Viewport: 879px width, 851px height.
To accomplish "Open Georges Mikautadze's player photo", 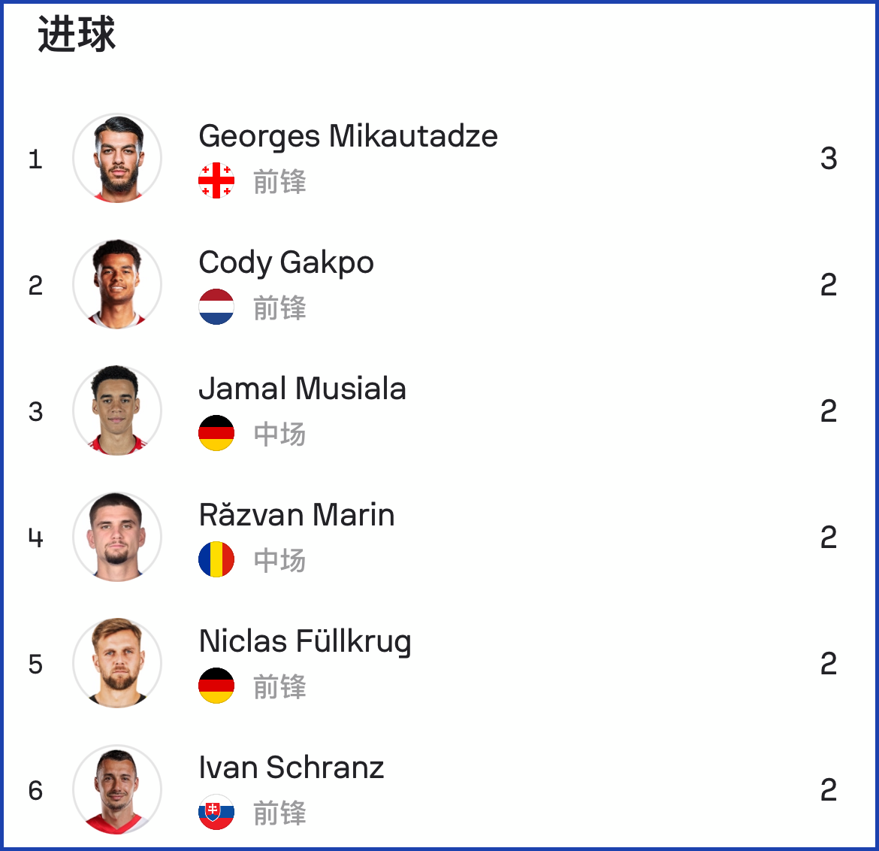I will 117,158.
